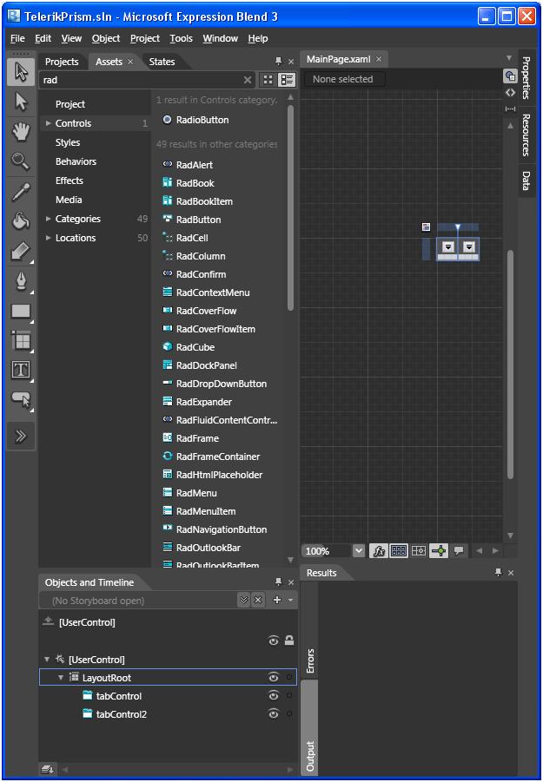Screen dimensions: 543x782
Task: Open the Data side tab
Action: click(526, 181)
